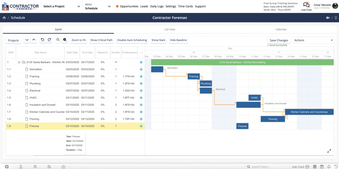
Task: Open the Actions dropdown
Action: pyautogui.click(x=314, y=40)
